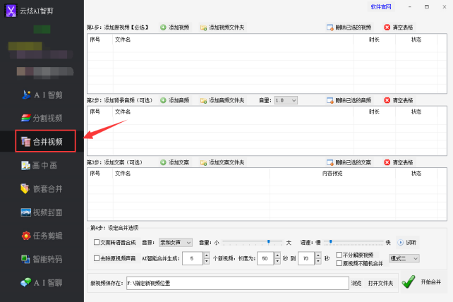
Task: Click 添加音频文件夹 folder icon
Action: click(x=204, y=101)
